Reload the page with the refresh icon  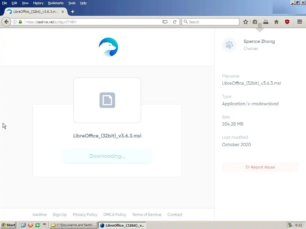[175, 22]
